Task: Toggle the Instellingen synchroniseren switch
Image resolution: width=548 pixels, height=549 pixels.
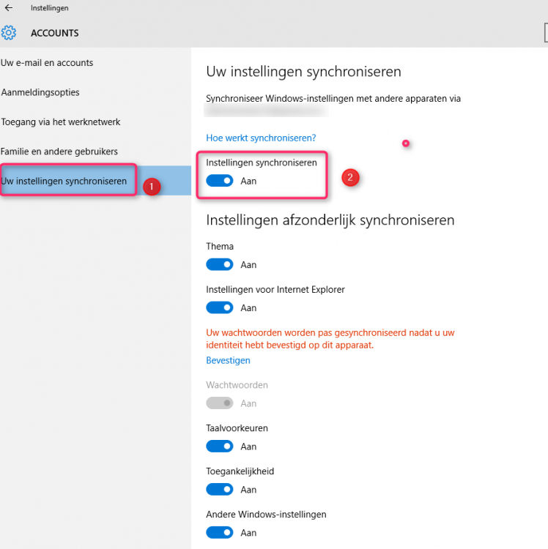Action: pos(220,181)
